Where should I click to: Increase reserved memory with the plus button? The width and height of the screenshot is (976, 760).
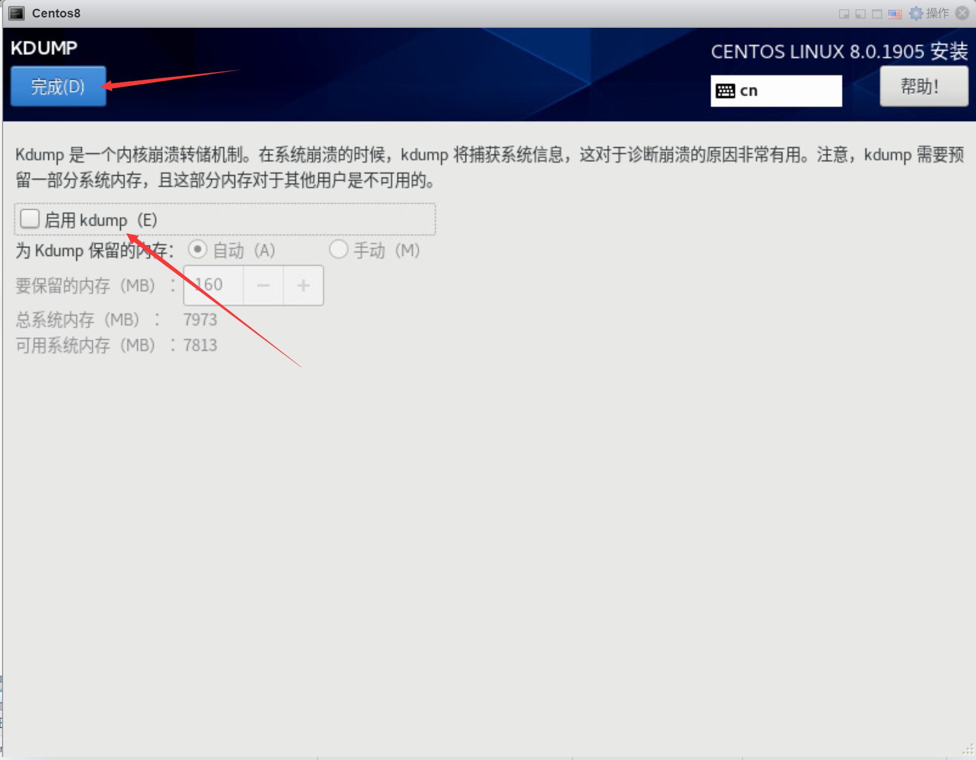click(304, 285)
